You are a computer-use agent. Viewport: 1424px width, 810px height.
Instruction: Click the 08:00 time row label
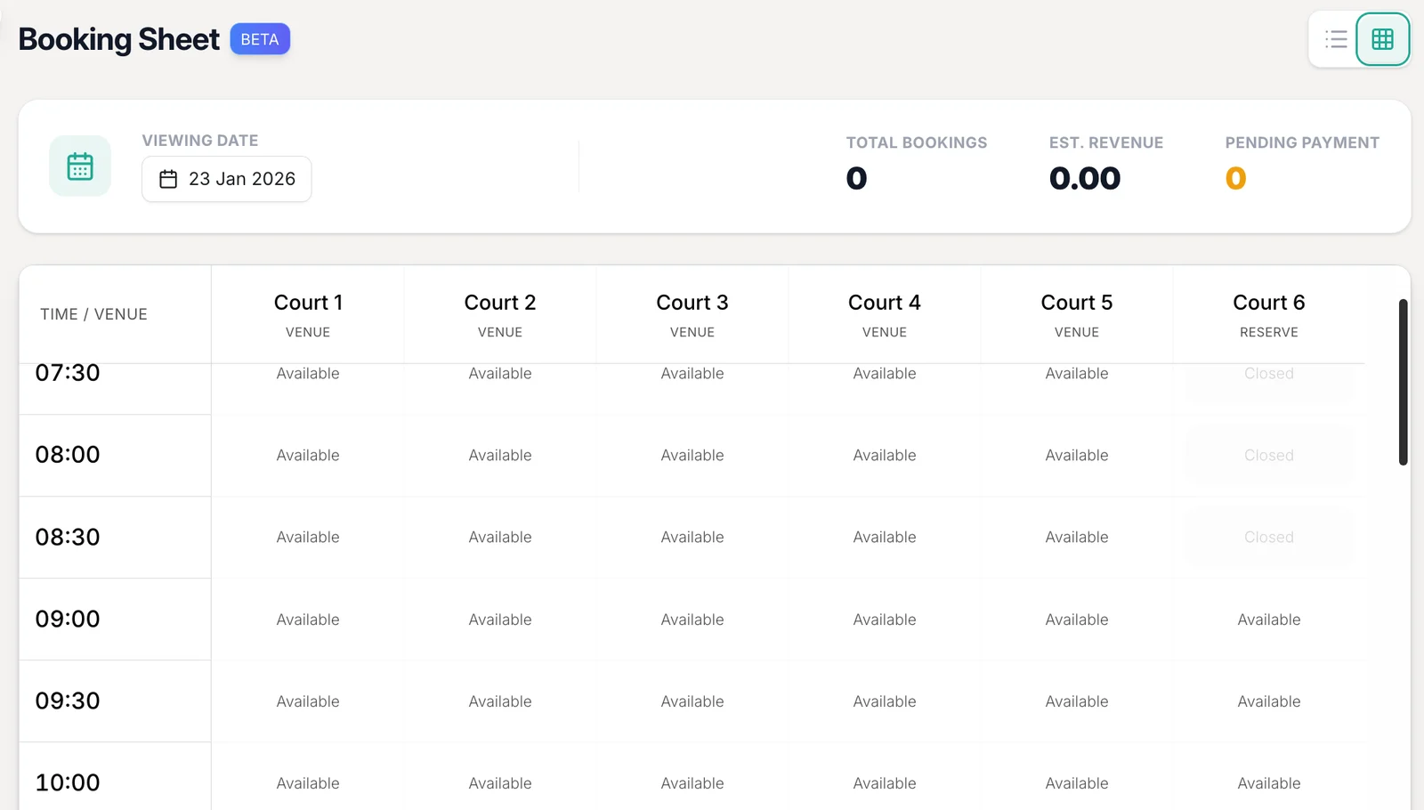coord(68,455)
